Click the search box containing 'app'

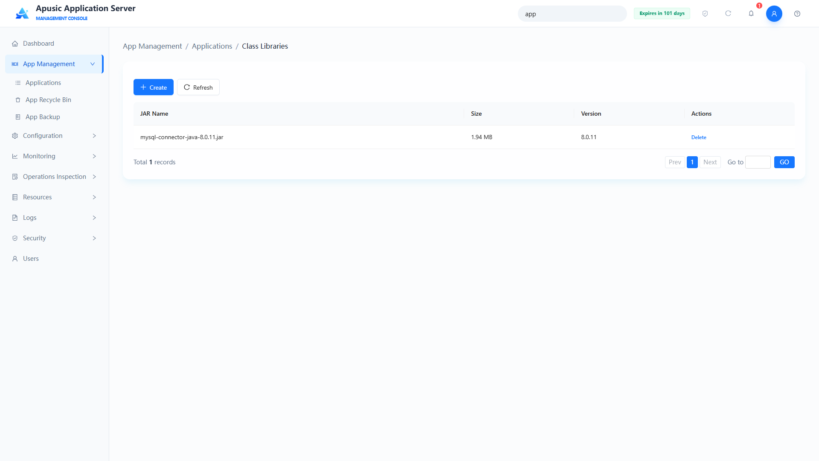click(x=572, y=14)
